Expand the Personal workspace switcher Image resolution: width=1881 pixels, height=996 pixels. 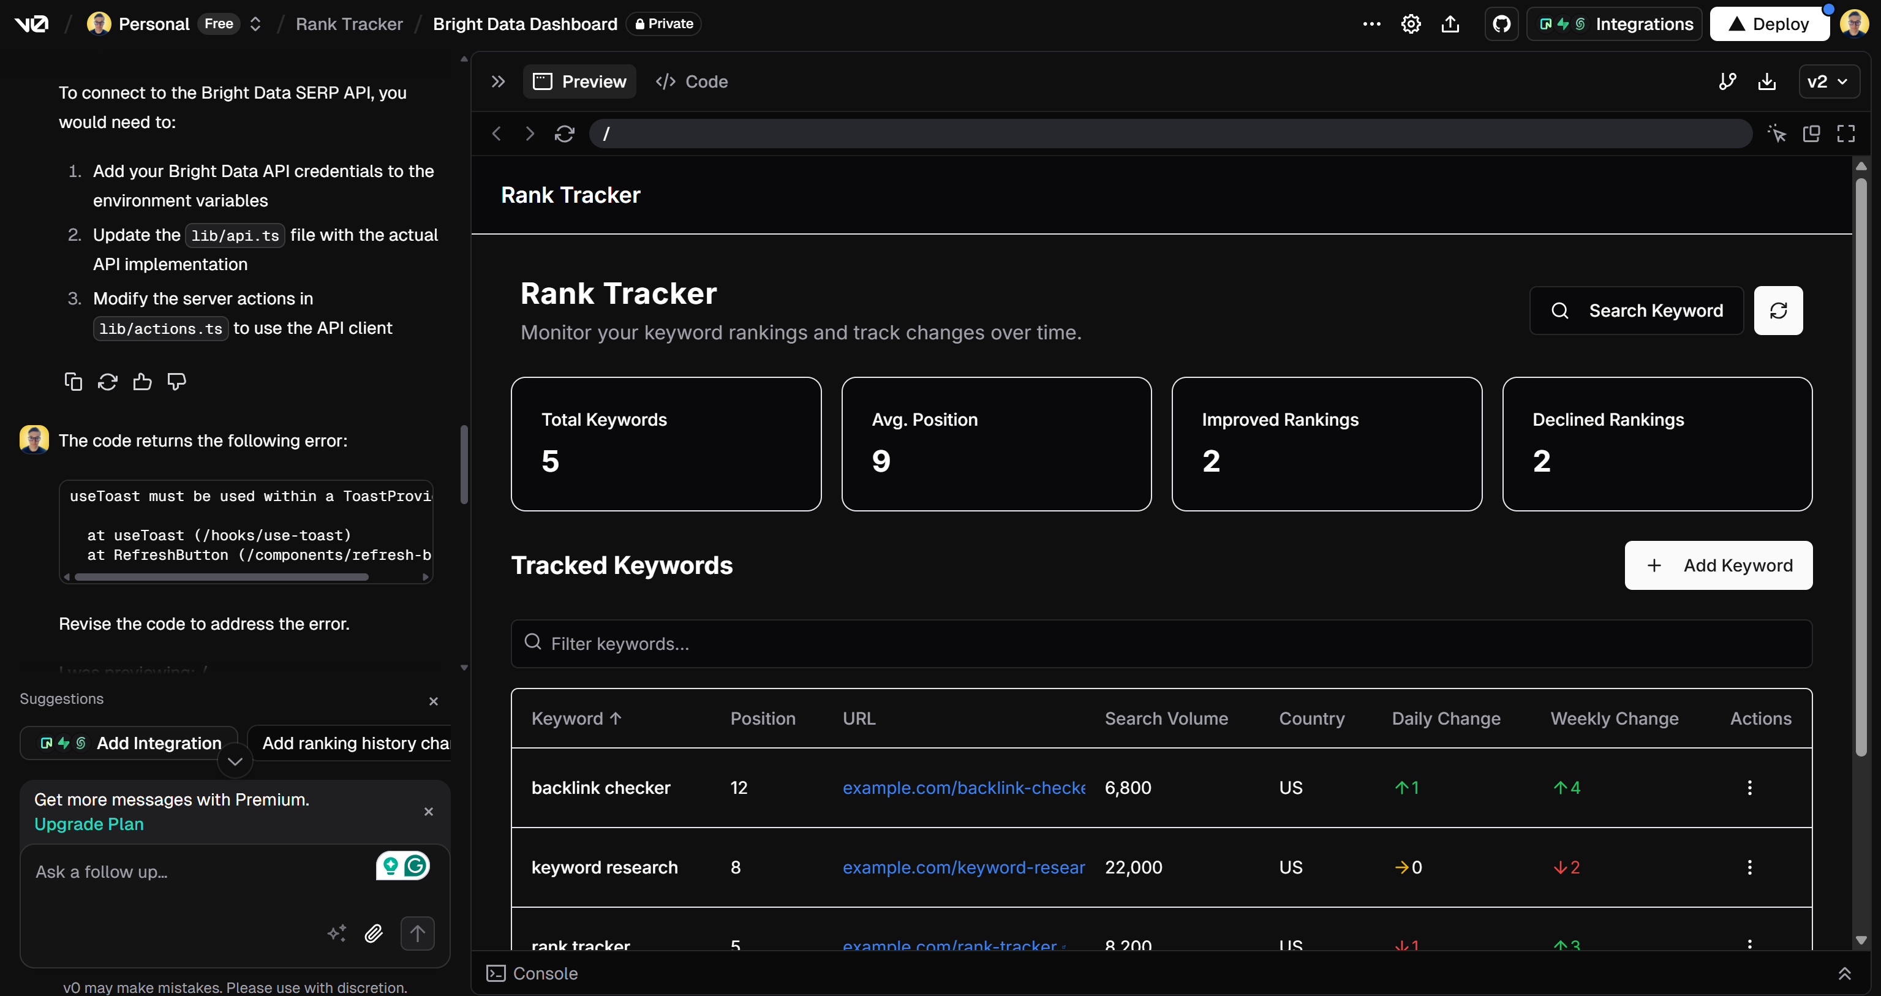click(x=255, y=24)
